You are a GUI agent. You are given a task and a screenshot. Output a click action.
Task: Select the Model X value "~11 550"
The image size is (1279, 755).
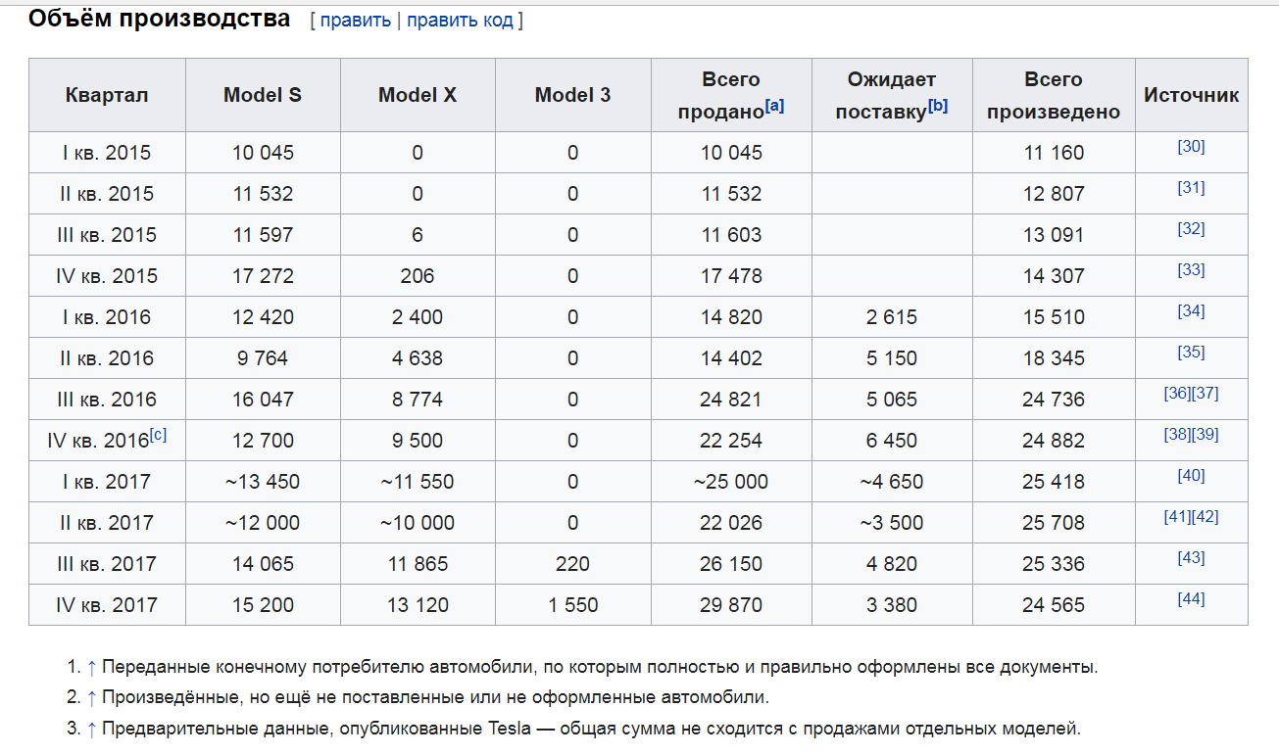click(x=418, y=482)
